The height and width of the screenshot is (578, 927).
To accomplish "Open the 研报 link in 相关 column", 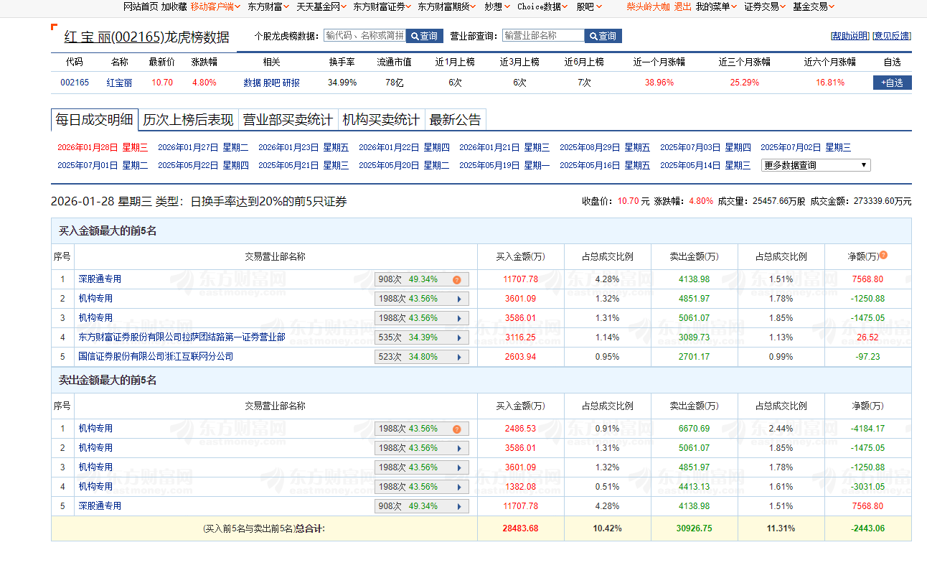I will tap(291, 83).
